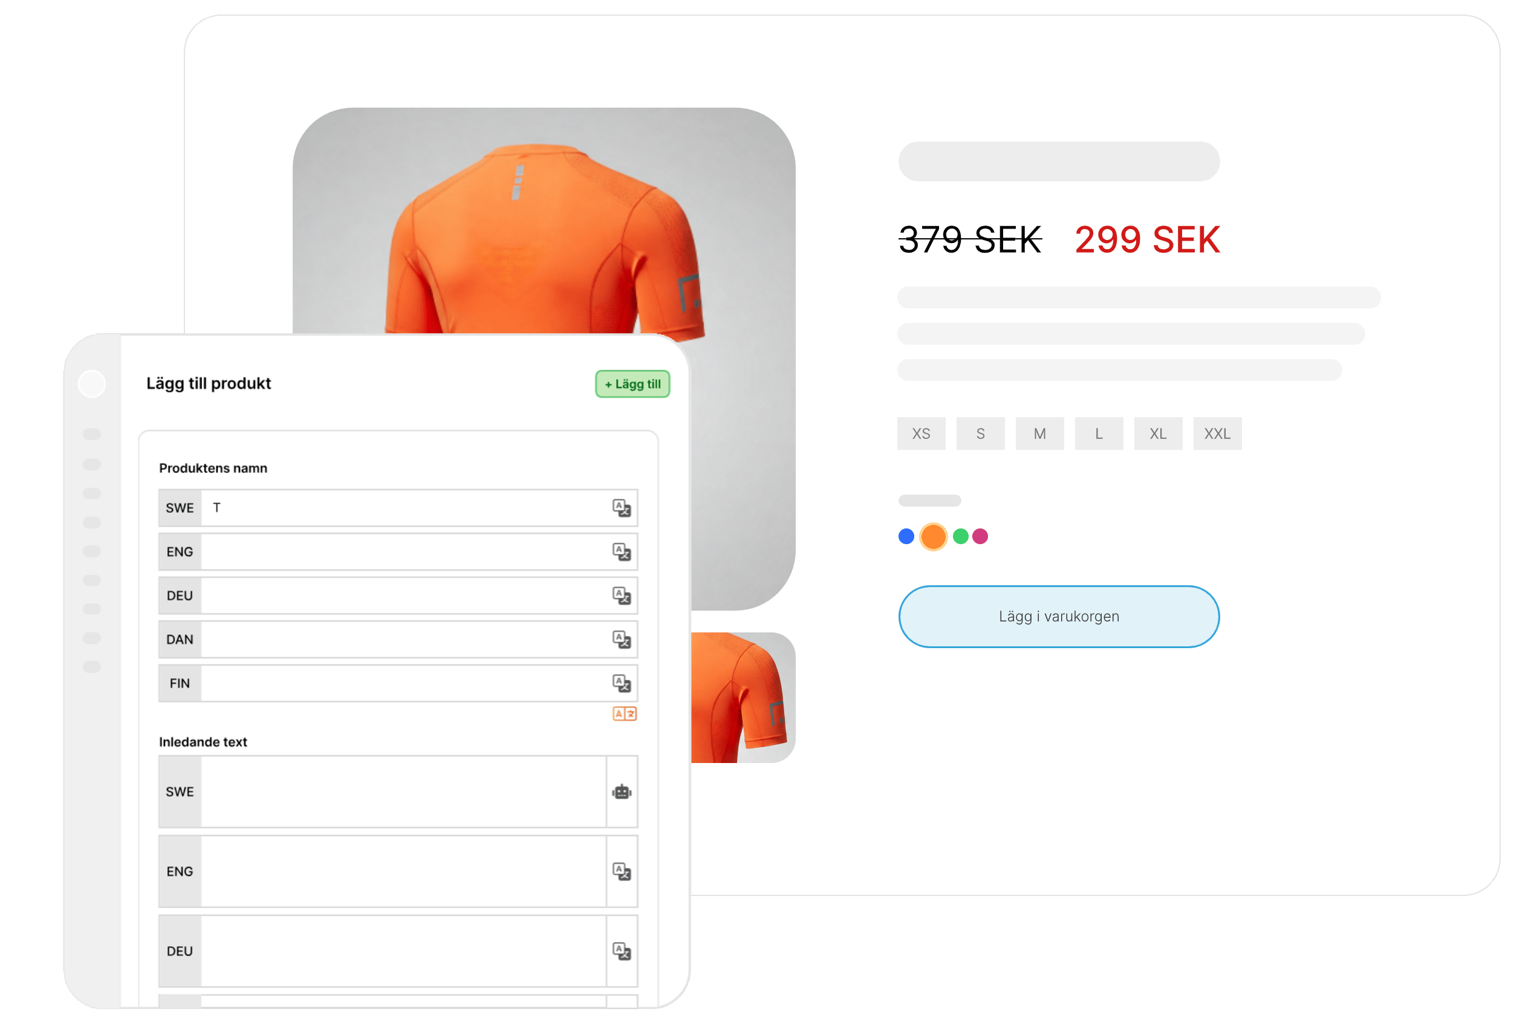Click the green '+ Lägg till' button

(x=632, y=385)
